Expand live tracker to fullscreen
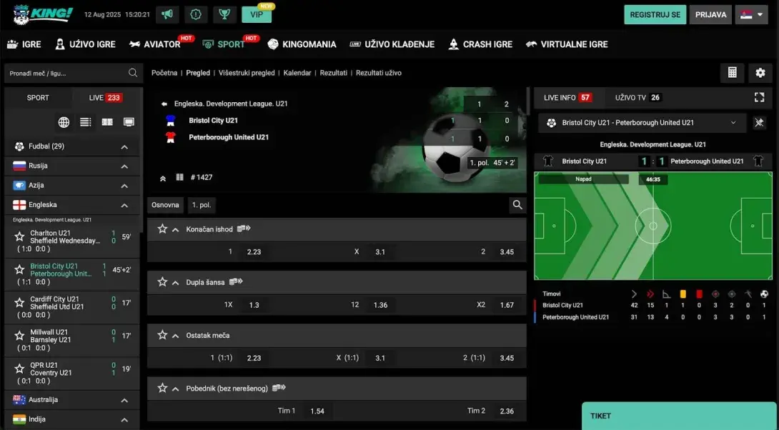Image resolution: width=779 pixels, height=430 pixels. [759, 97]
